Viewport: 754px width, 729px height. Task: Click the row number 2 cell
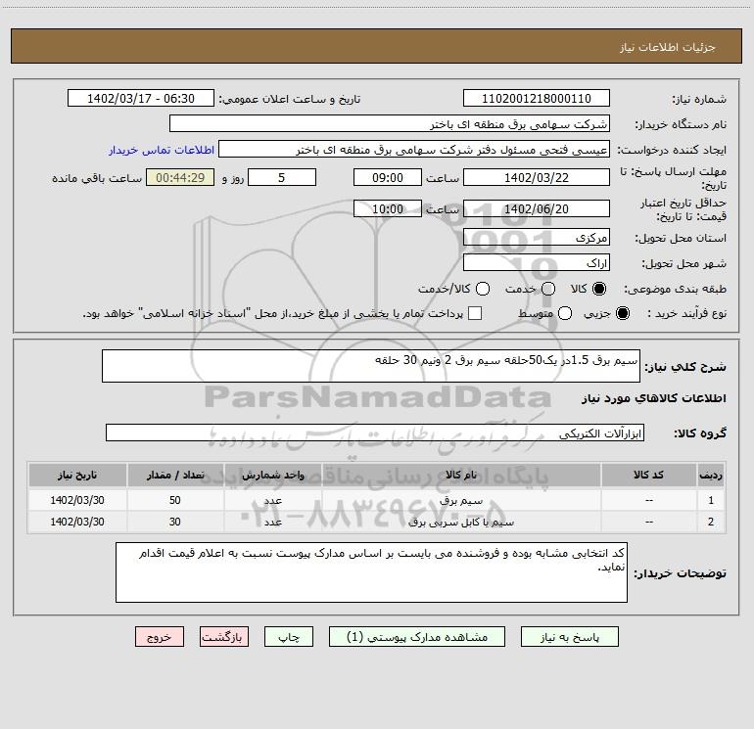pos(711,522)
